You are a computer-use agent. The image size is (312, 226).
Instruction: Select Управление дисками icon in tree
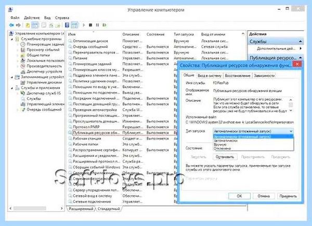(23, 82)
